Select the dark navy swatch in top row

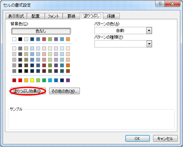(x=32, y=39)
